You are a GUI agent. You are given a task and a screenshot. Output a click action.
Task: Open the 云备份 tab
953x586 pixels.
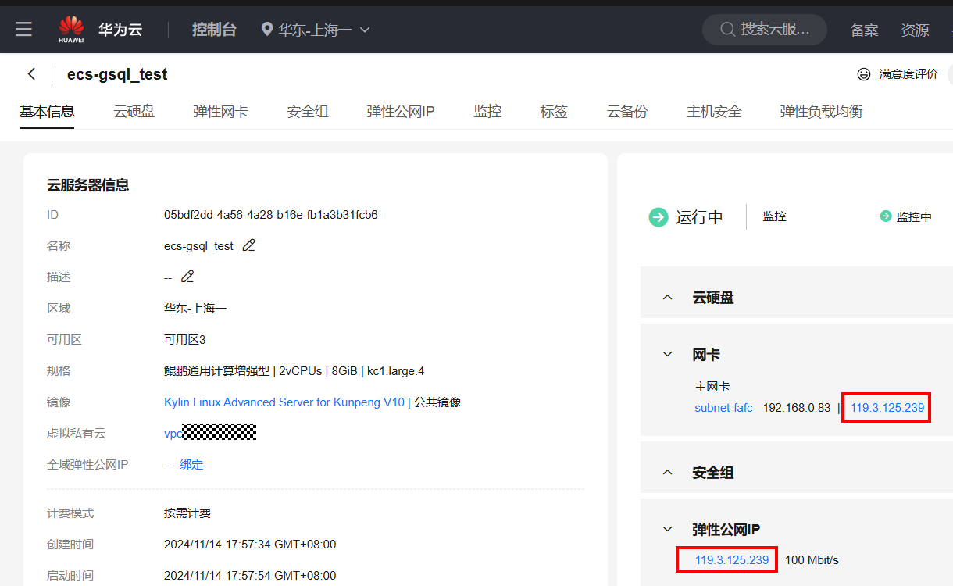(627, 112)
